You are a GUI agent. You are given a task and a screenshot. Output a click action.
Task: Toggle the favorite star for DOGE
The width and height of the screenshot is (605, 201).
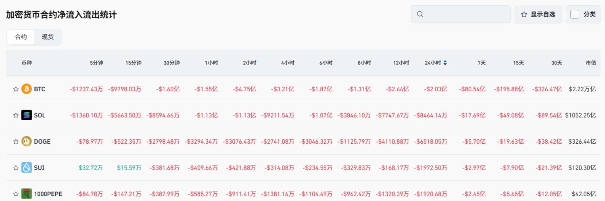16,141
